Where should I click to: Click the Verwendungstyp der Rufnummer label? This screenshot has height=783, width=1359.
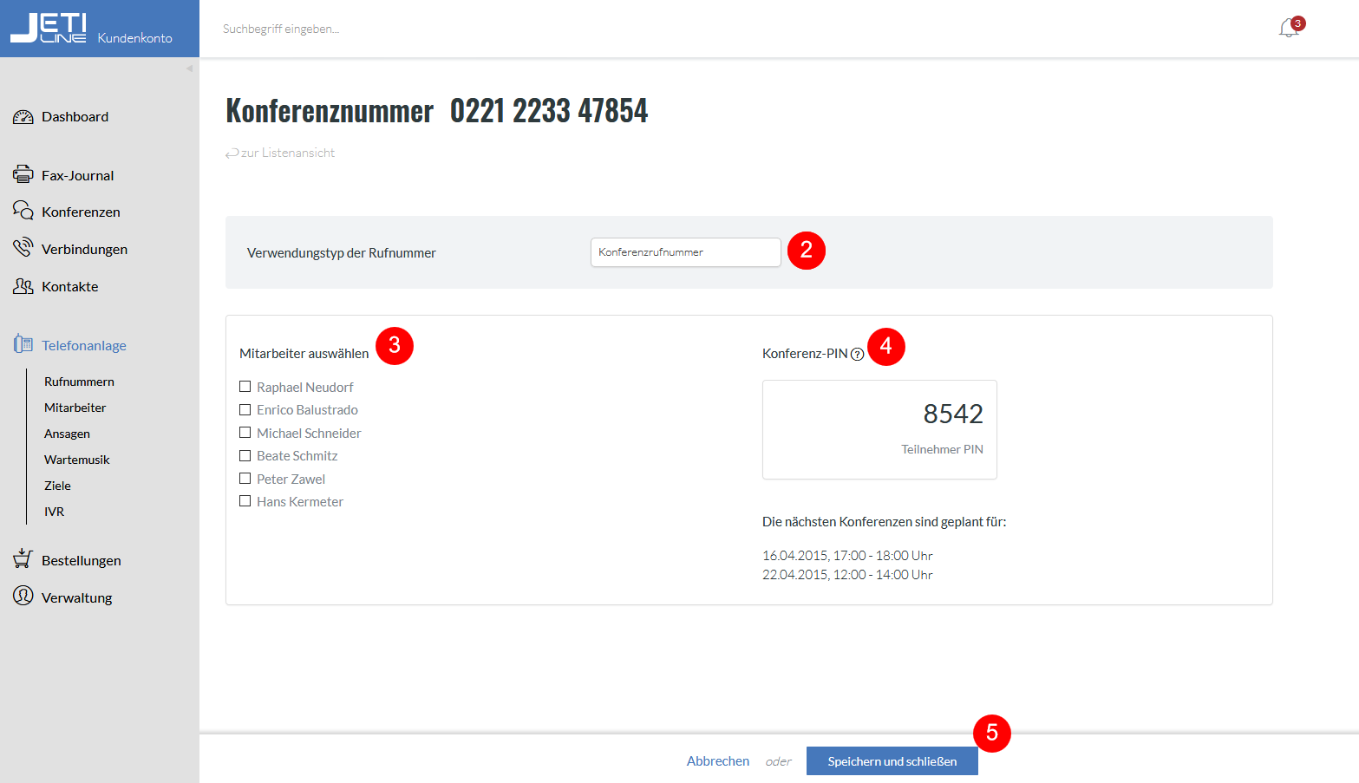pyautogui.click(x=342, y=253)
